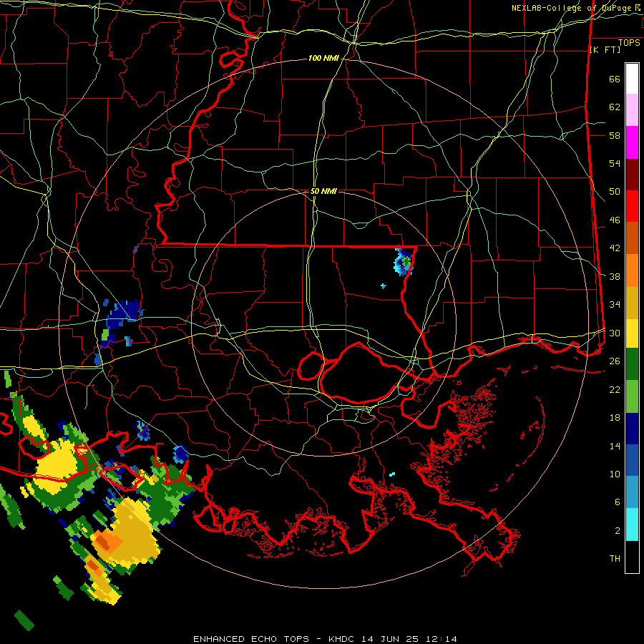Click the legend value 2

618,531
